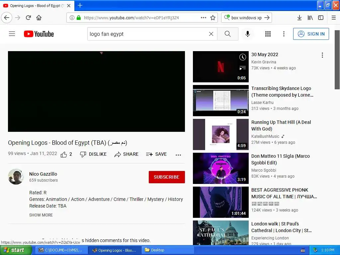Open the Nico Gazzillo channel name link

(x=43, y=174)
